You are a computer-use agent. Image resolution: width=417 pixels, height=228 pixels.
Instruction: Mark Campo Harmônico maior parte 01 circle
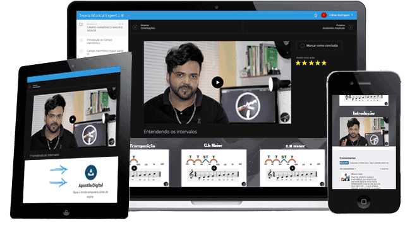pos(81,51)
